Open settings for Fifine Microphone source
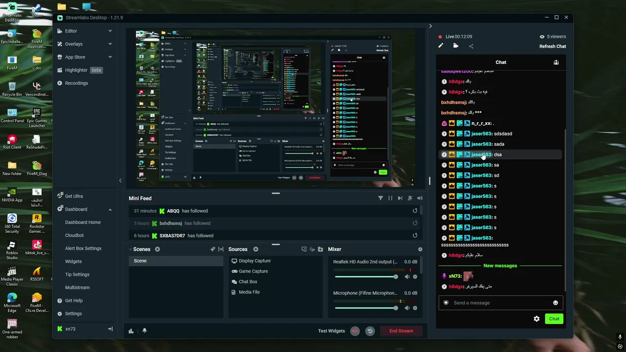The image size is (626, 352). point(415,308)
